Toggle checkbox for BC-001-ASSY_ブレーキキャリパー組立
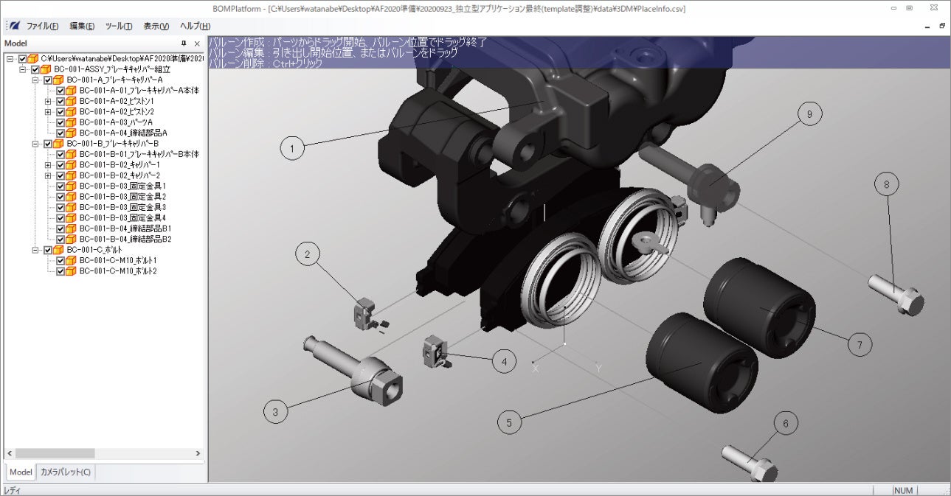 [35, 69]
